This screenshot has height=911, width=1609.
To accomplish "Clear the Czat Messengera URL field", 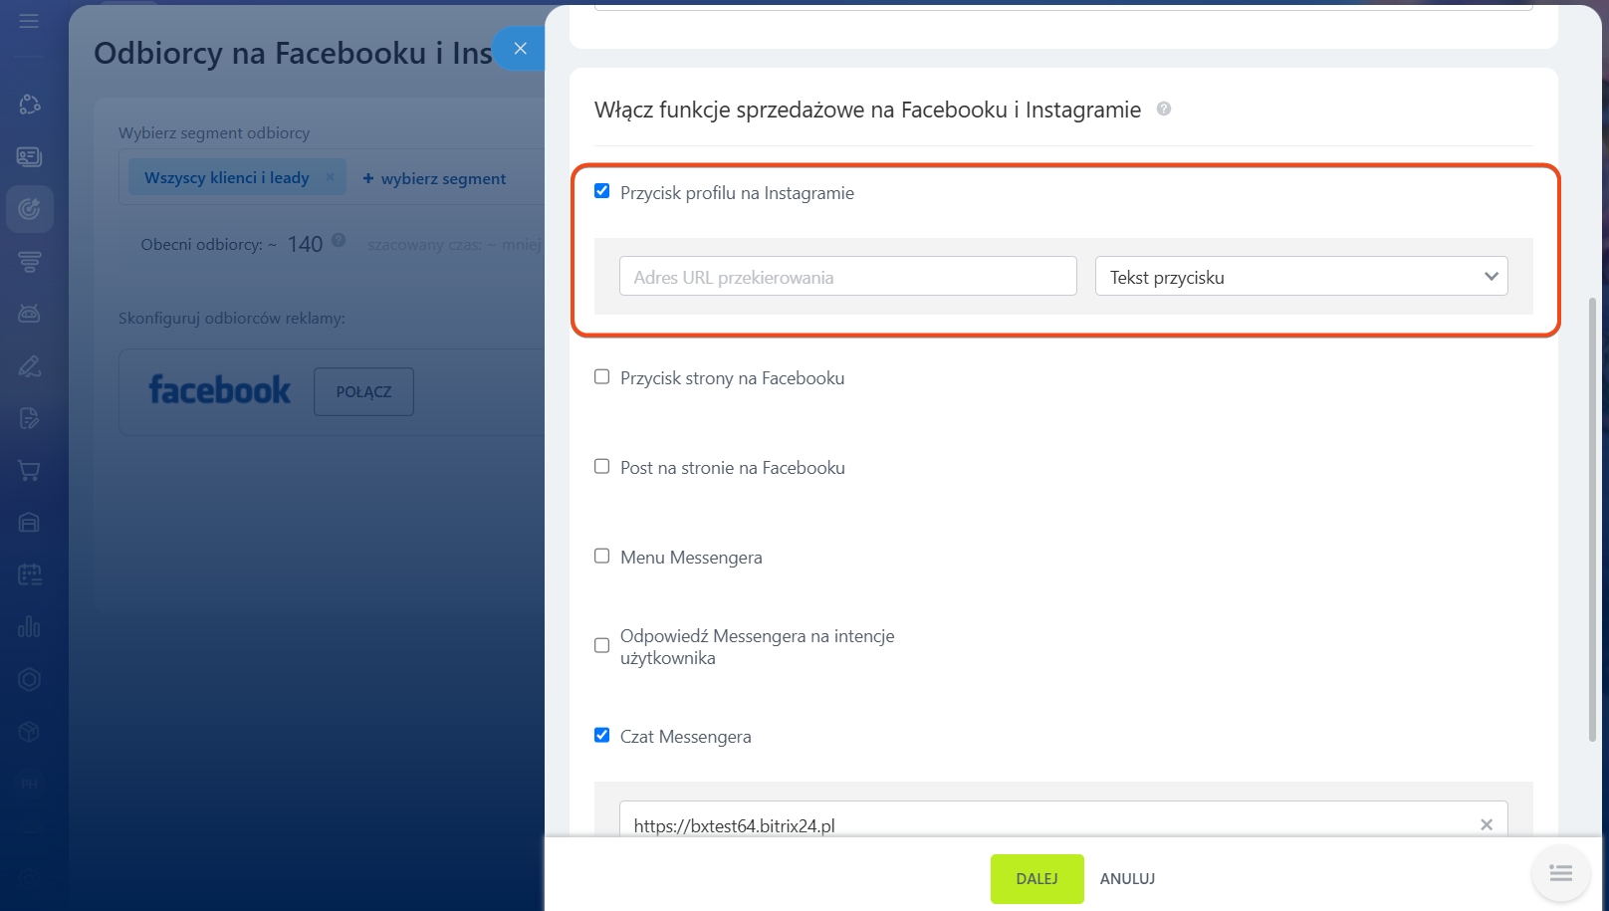I will click(1487, 824).
